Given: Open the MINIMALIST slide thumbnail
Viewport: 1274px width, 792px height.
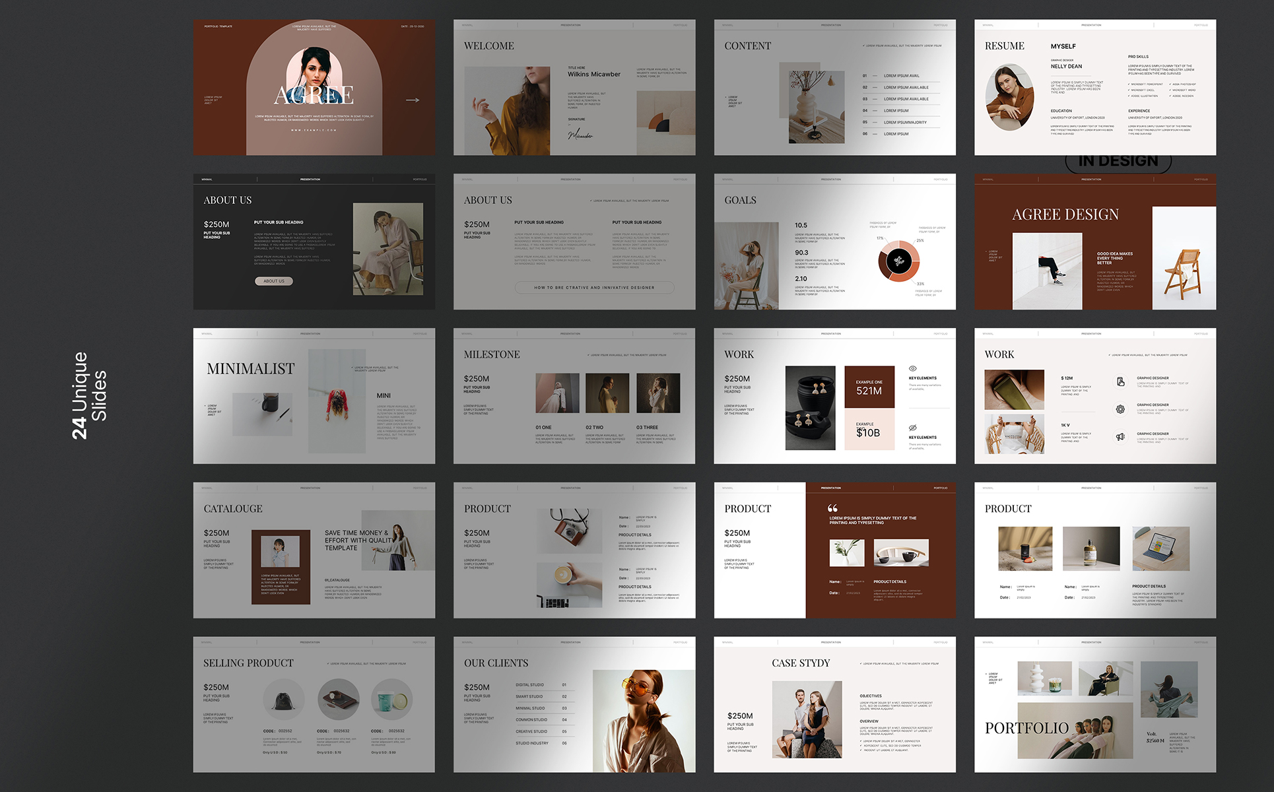Looking at the screenshot, I should pos(314,396).
